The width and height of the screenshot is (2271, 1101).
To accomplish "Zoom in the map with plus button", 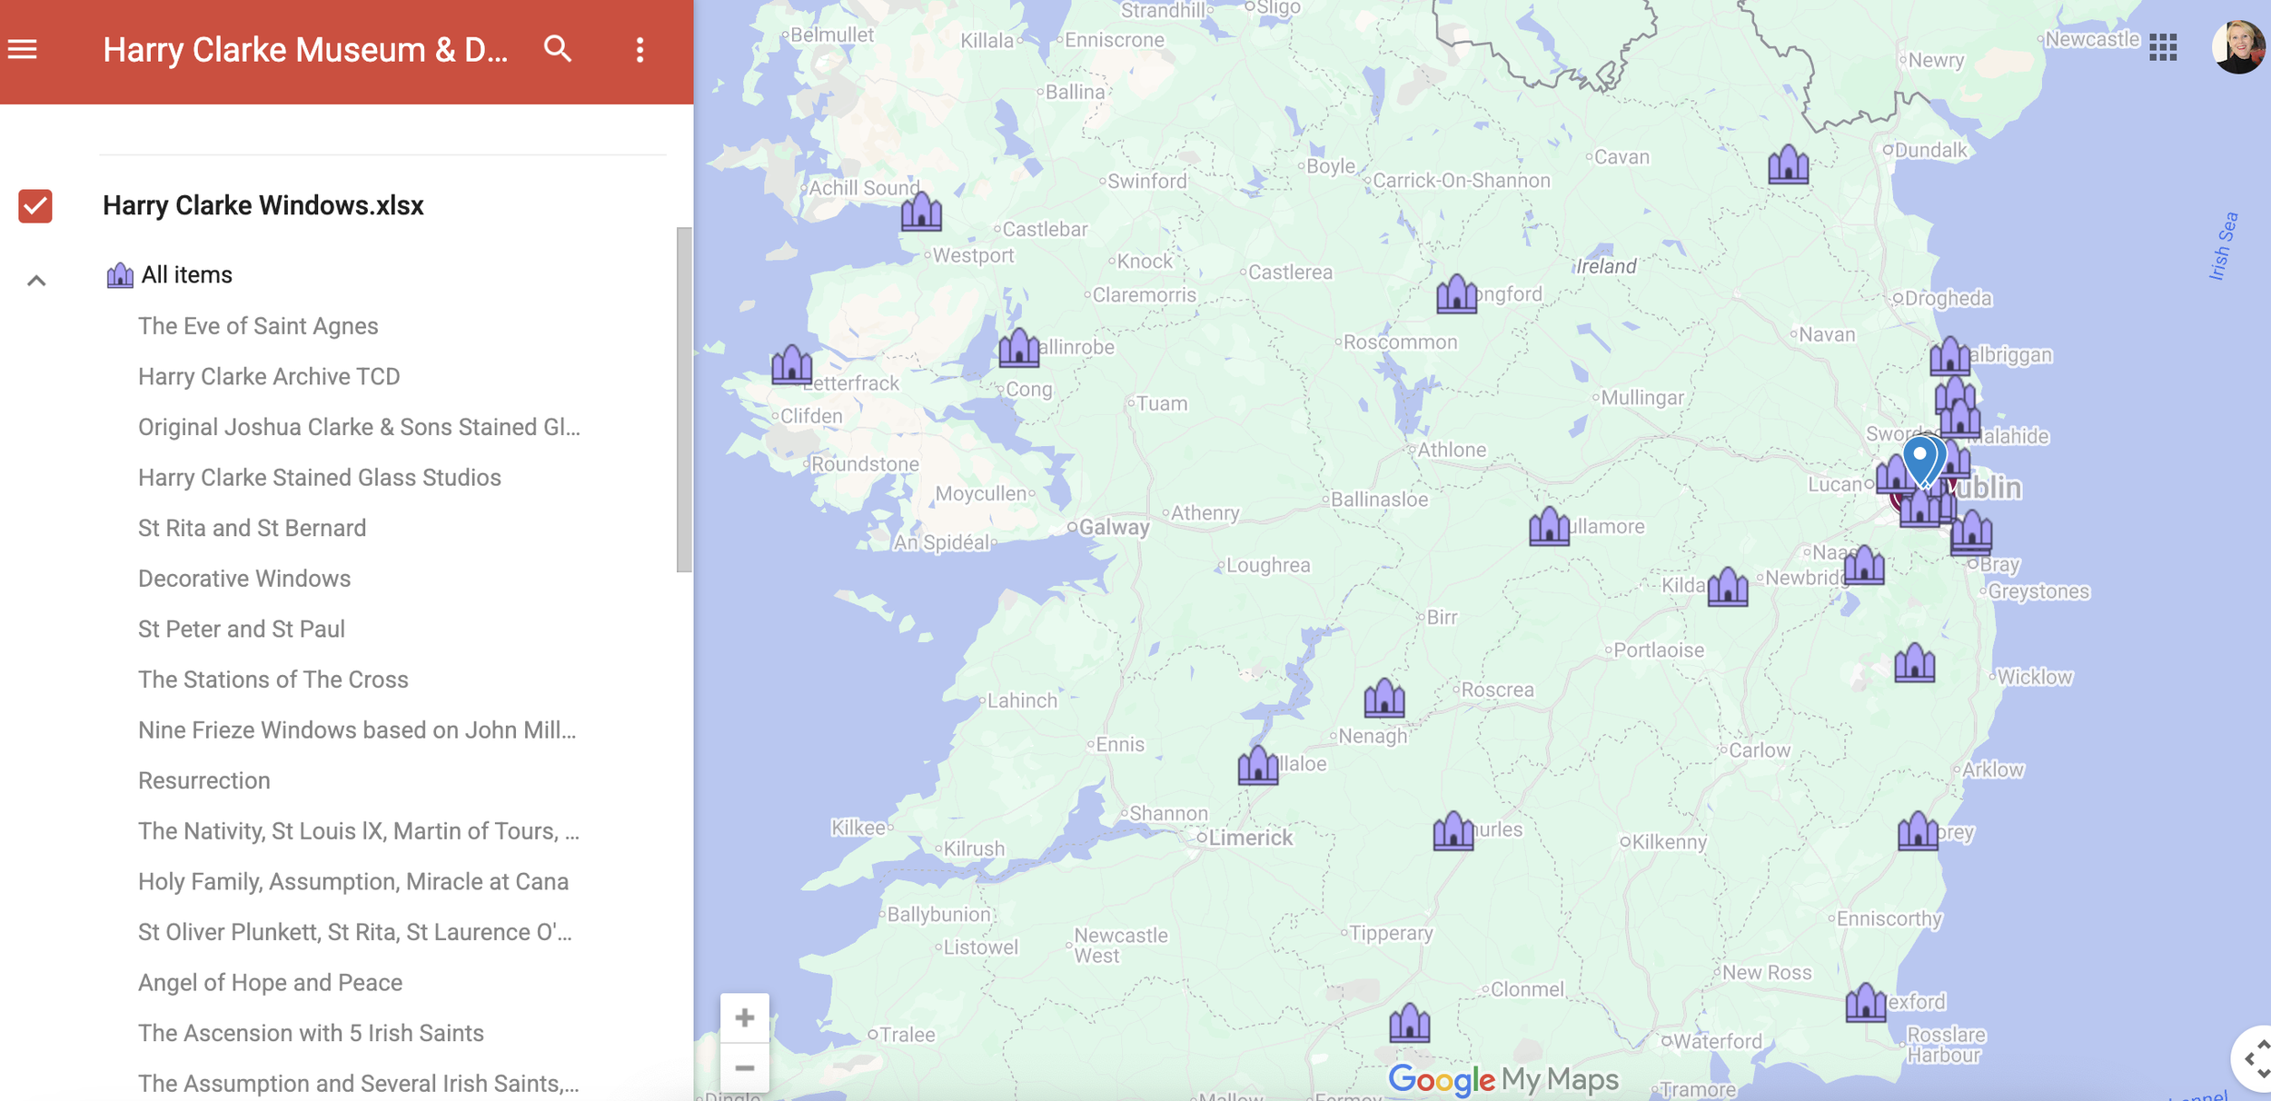I will click(x=744, y=1017).
